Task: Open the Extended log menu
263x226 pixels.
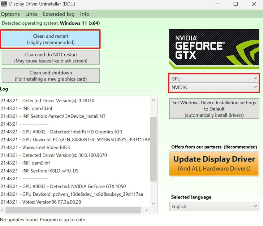Action: pos(58,14)
